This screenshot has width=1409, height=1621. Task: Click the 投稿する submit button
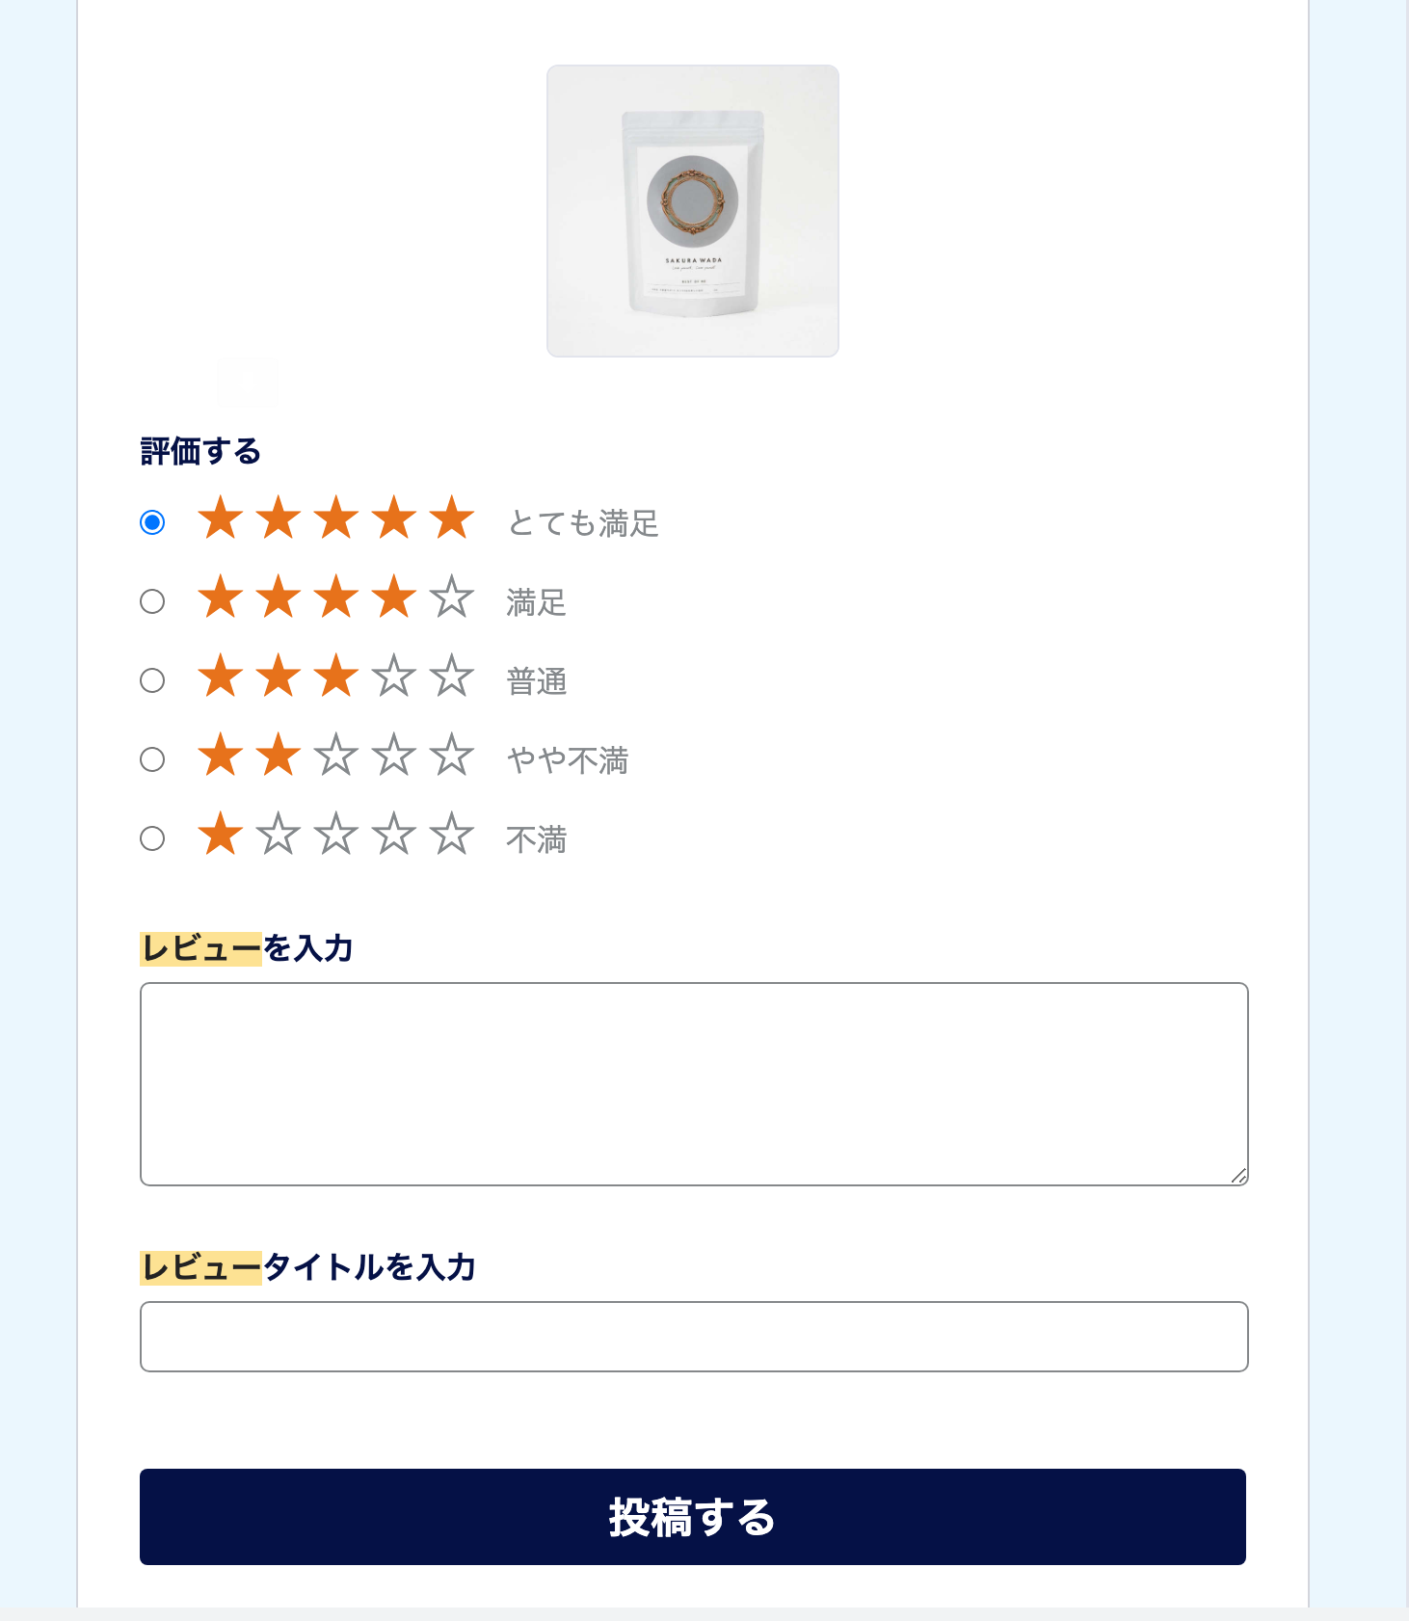coord(693,1517)
